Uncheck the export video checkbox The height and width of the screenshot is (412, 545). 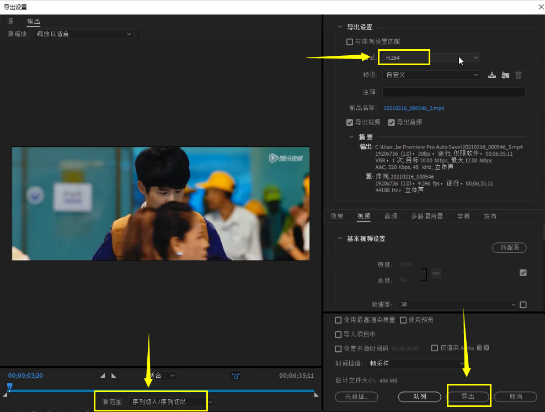click(350, 123)
